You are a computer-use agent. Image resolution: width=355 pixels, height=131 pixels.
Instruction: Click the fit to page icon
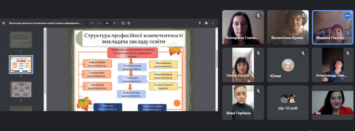pyautogui.click(x=123, y=23)
